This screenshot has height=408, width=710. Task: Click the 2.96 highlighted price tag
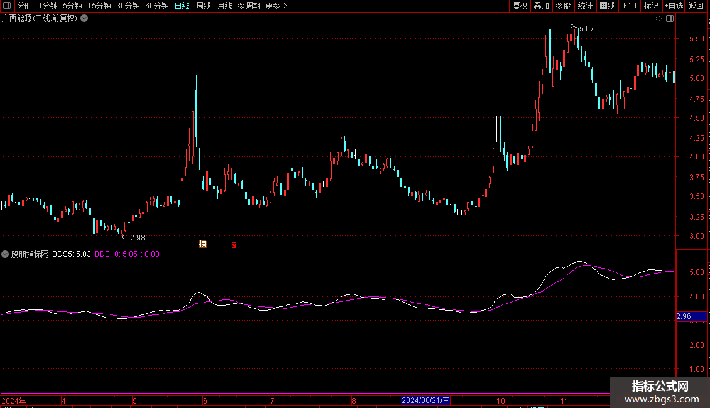click(691, 316)
